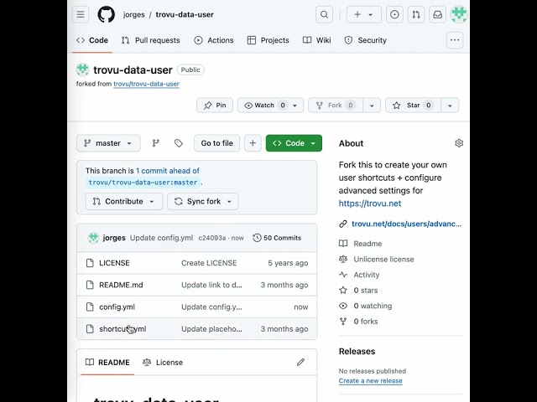Open the trovu.net/docs/users/advanc... link
The width and height of the screenshot is (537, 402).
pyautogui.click(x=406, y=224)
